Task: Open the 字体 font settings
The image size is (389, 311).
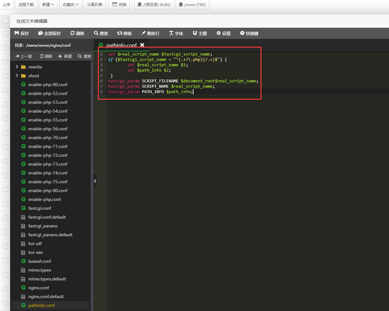Action: [176, 33]
